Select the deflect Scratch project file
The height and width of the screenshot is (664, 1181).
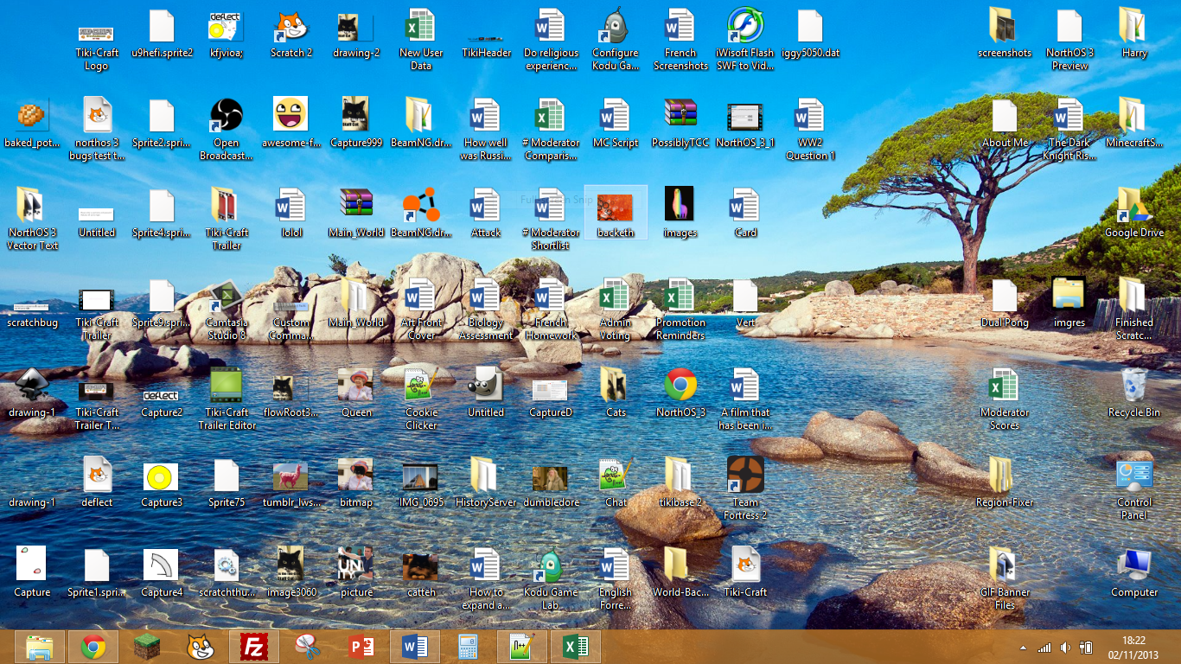(97, 483)
